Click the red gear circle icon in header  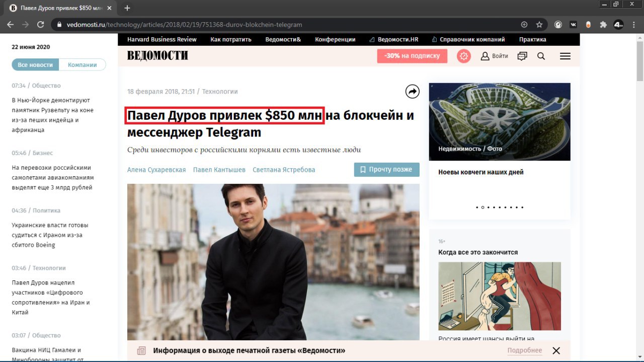point(464,56)
